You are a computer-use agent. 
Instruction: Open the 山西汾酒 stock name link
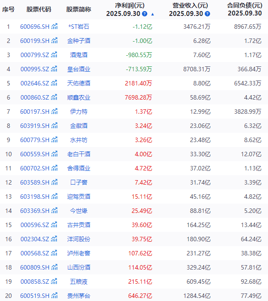pos(79,267)
